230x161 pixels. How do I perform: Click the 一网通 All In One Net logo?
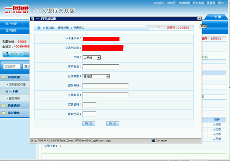click(x=17, y=10)
